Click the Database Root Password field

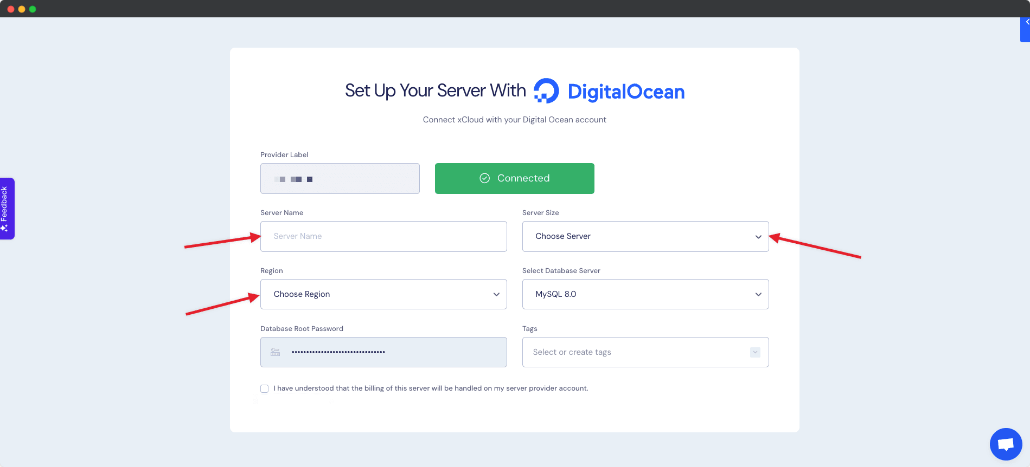pyautogui.click(x=391, y=352)
